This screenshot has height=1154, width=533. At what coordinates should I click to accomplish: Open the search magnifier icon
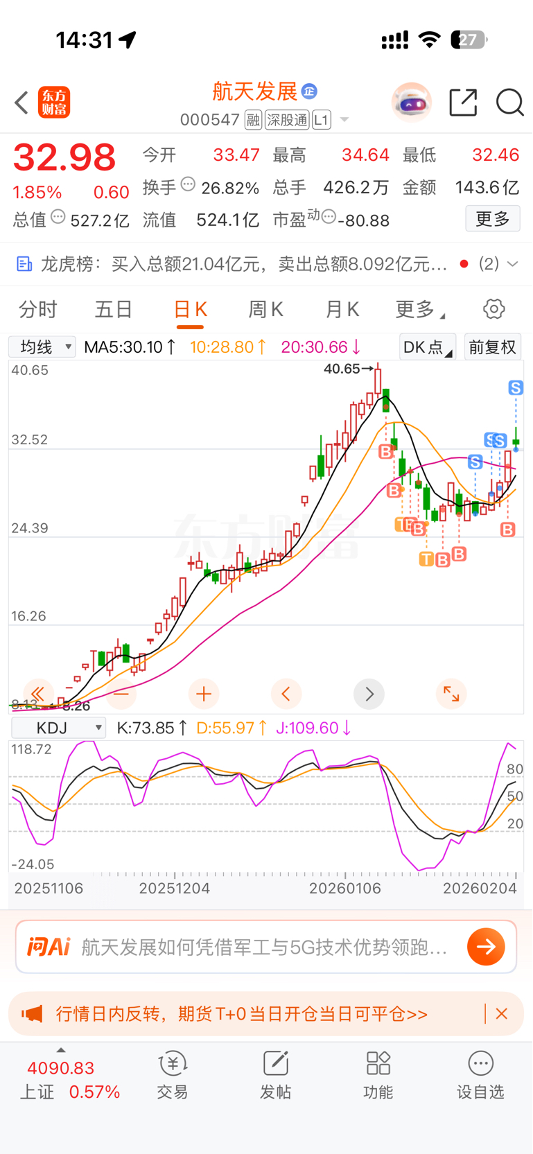pos(509,103)
